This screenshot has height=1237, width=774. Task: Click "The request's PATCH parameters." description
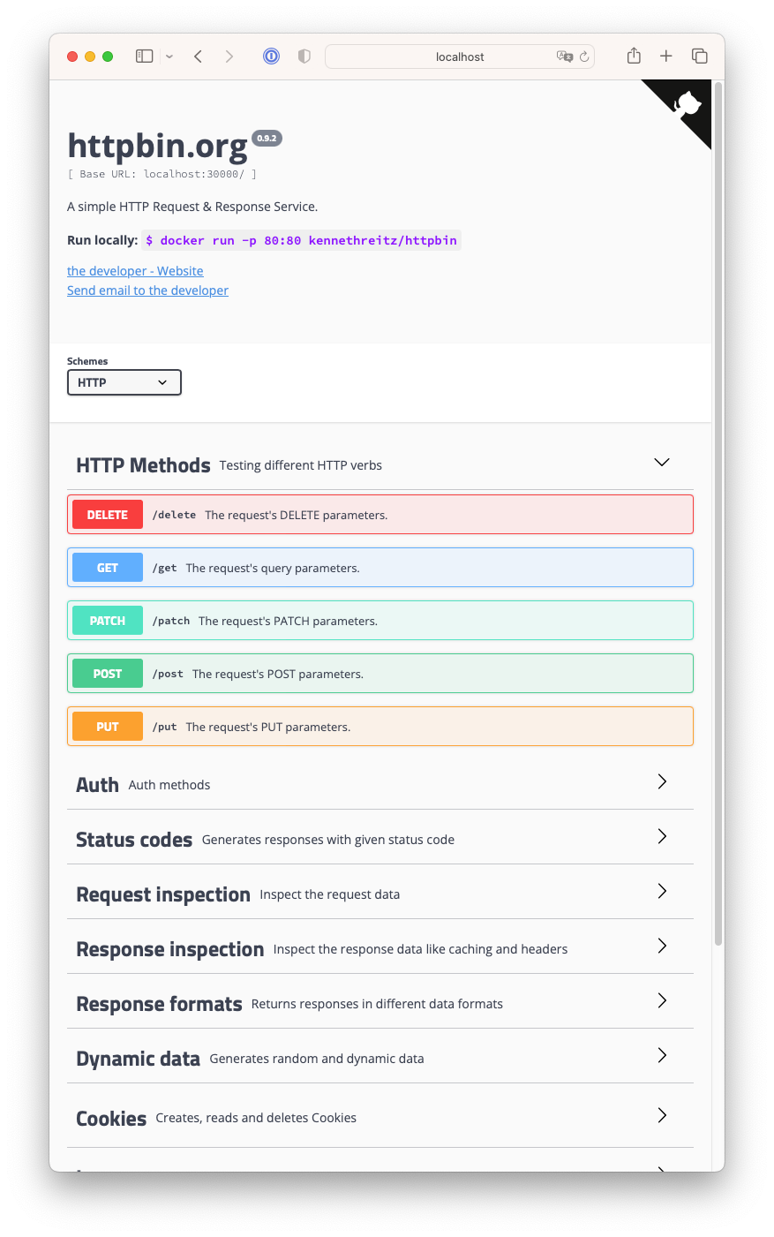point(288,621)
